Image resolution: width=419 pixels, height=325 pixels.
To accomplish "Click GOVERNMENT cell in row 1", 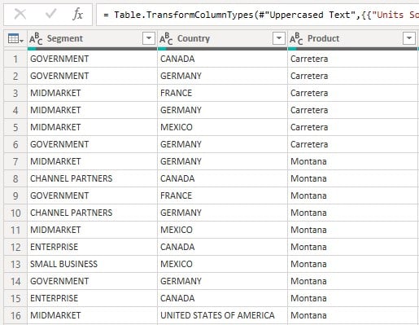I will [x=92, y=59].
